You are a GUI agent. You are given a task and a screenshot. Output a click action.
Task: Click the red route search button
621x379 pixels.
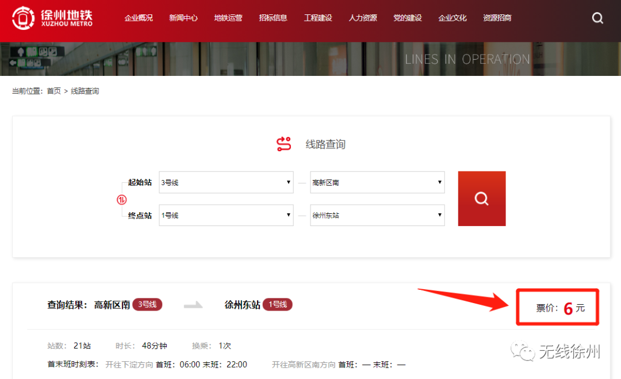[x=482, y=198]
